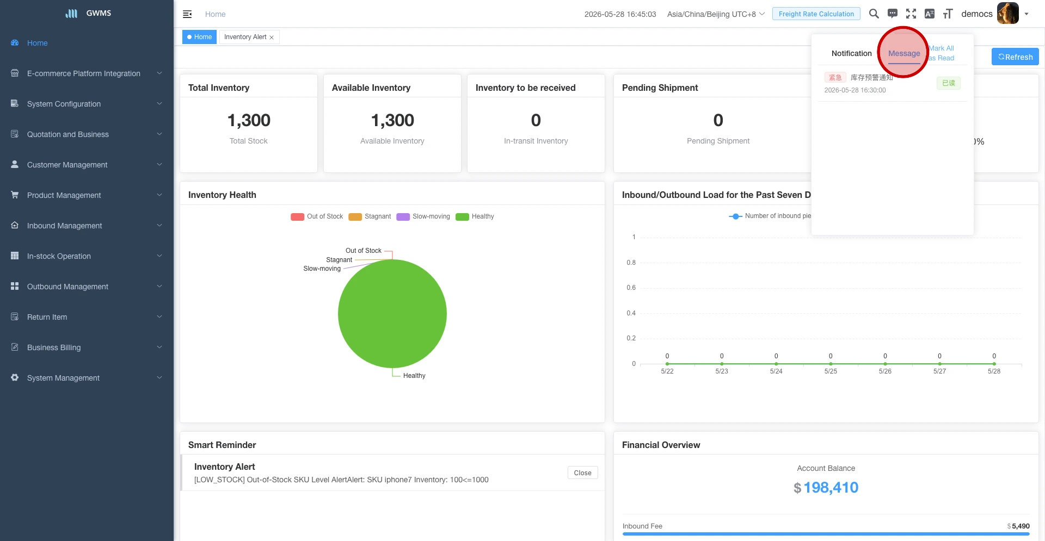Image resolution: width=1045 pixels, height=541 pixels.
Task: Switch to the Notification tab
Action: [x=851, y=53]
